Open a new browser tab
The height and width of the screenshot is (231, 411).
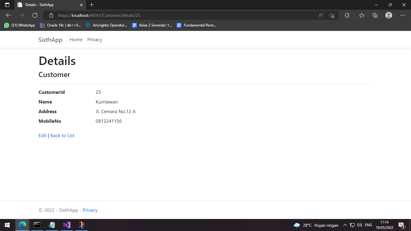[x=92, y=5]
